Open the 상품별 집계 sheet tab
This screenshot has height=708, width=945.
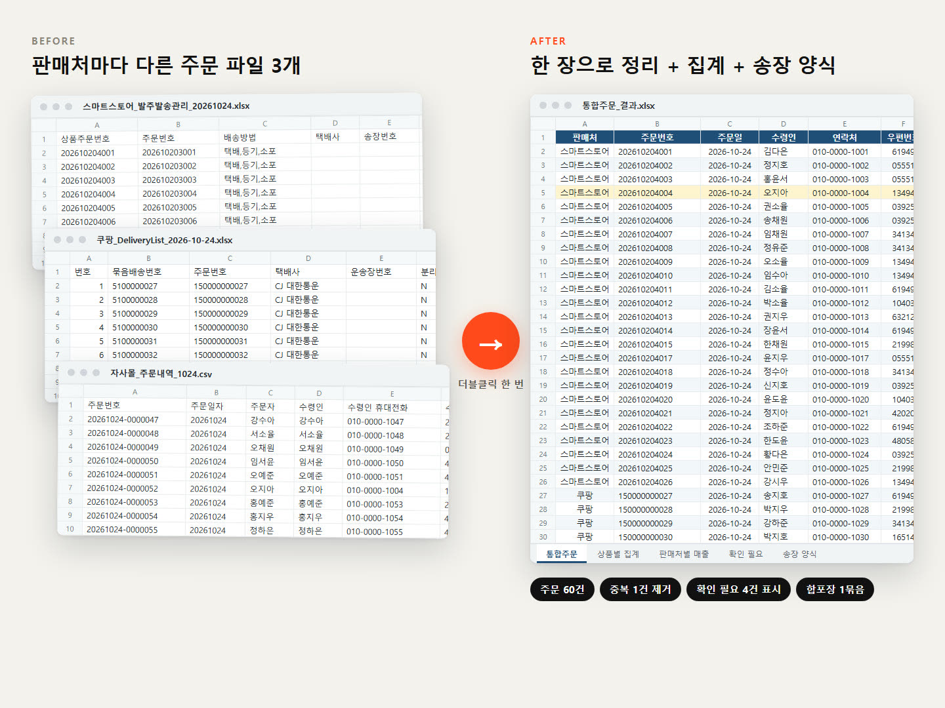(618, 554)
